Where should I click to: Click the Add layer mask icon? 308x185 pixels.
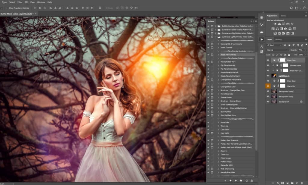(282, 183)
